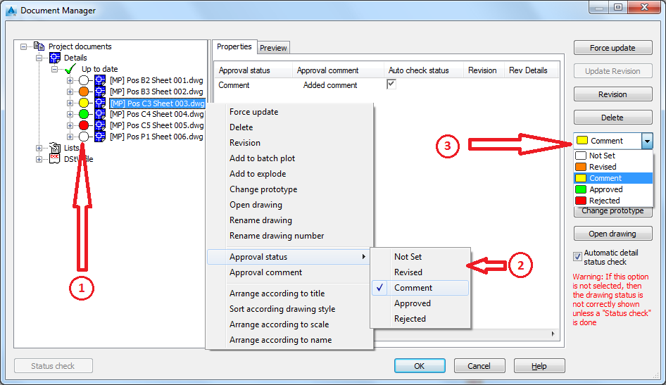Click the Help button
The height and width of the screenshot is (385, 666).
539,366
